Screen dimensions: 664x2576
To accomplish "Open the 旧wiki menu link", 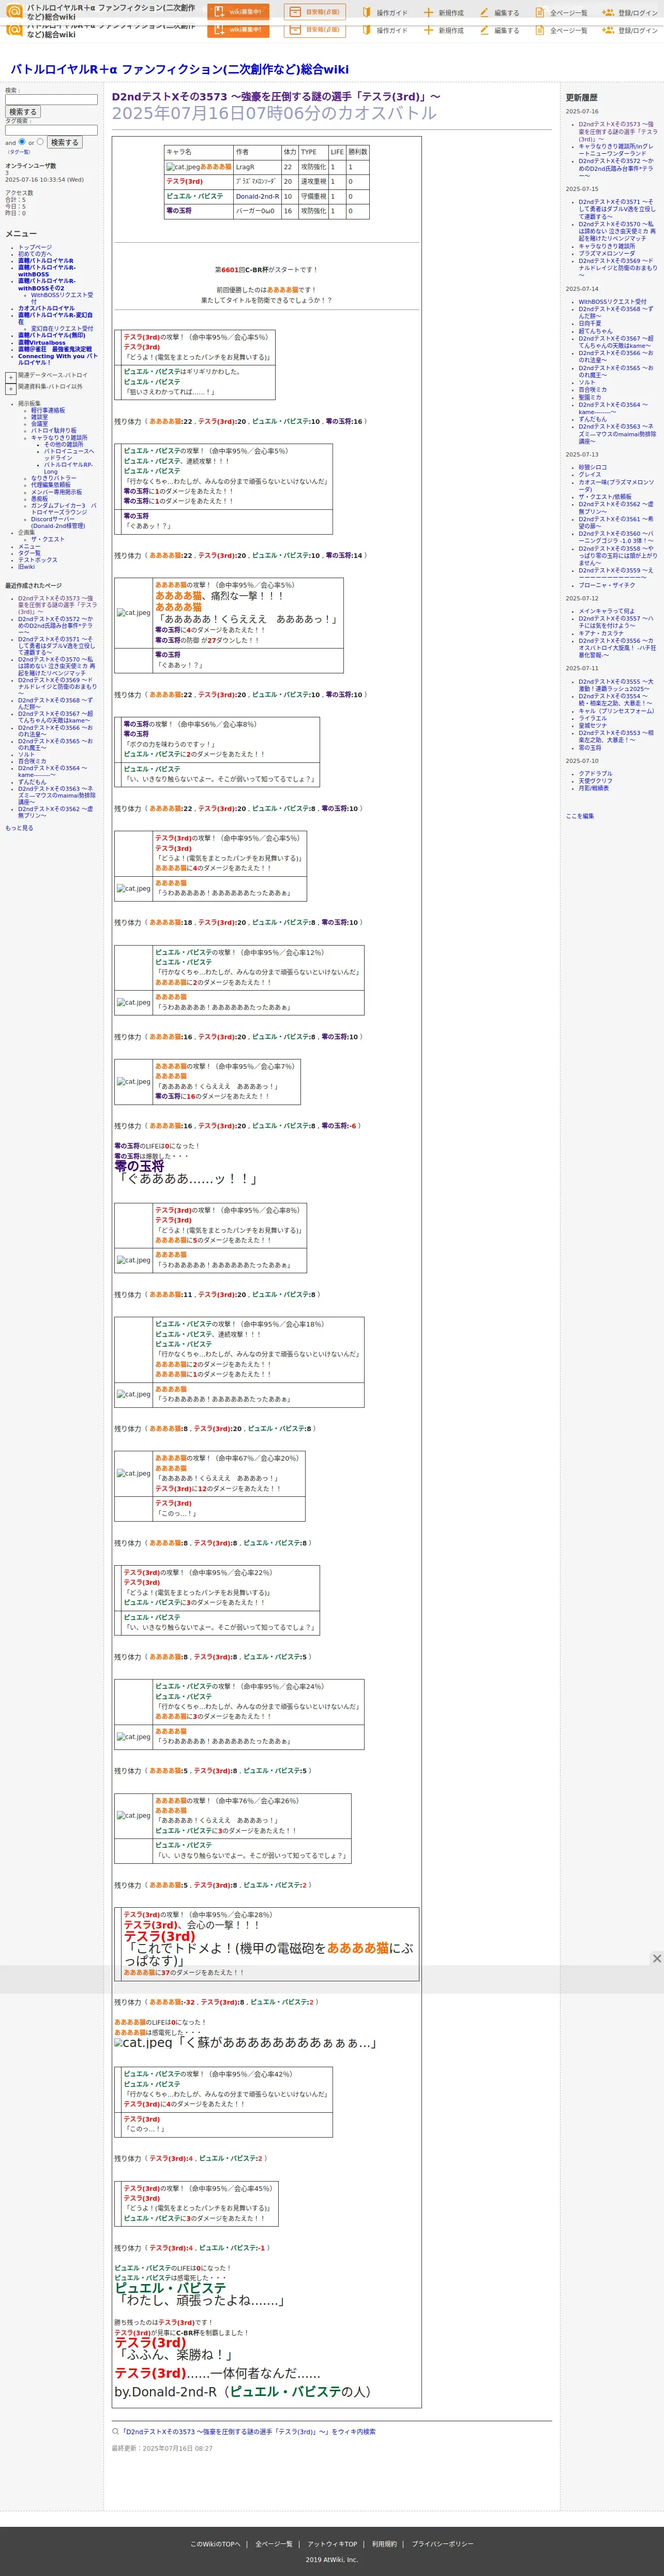I will [x=26, y=567].
